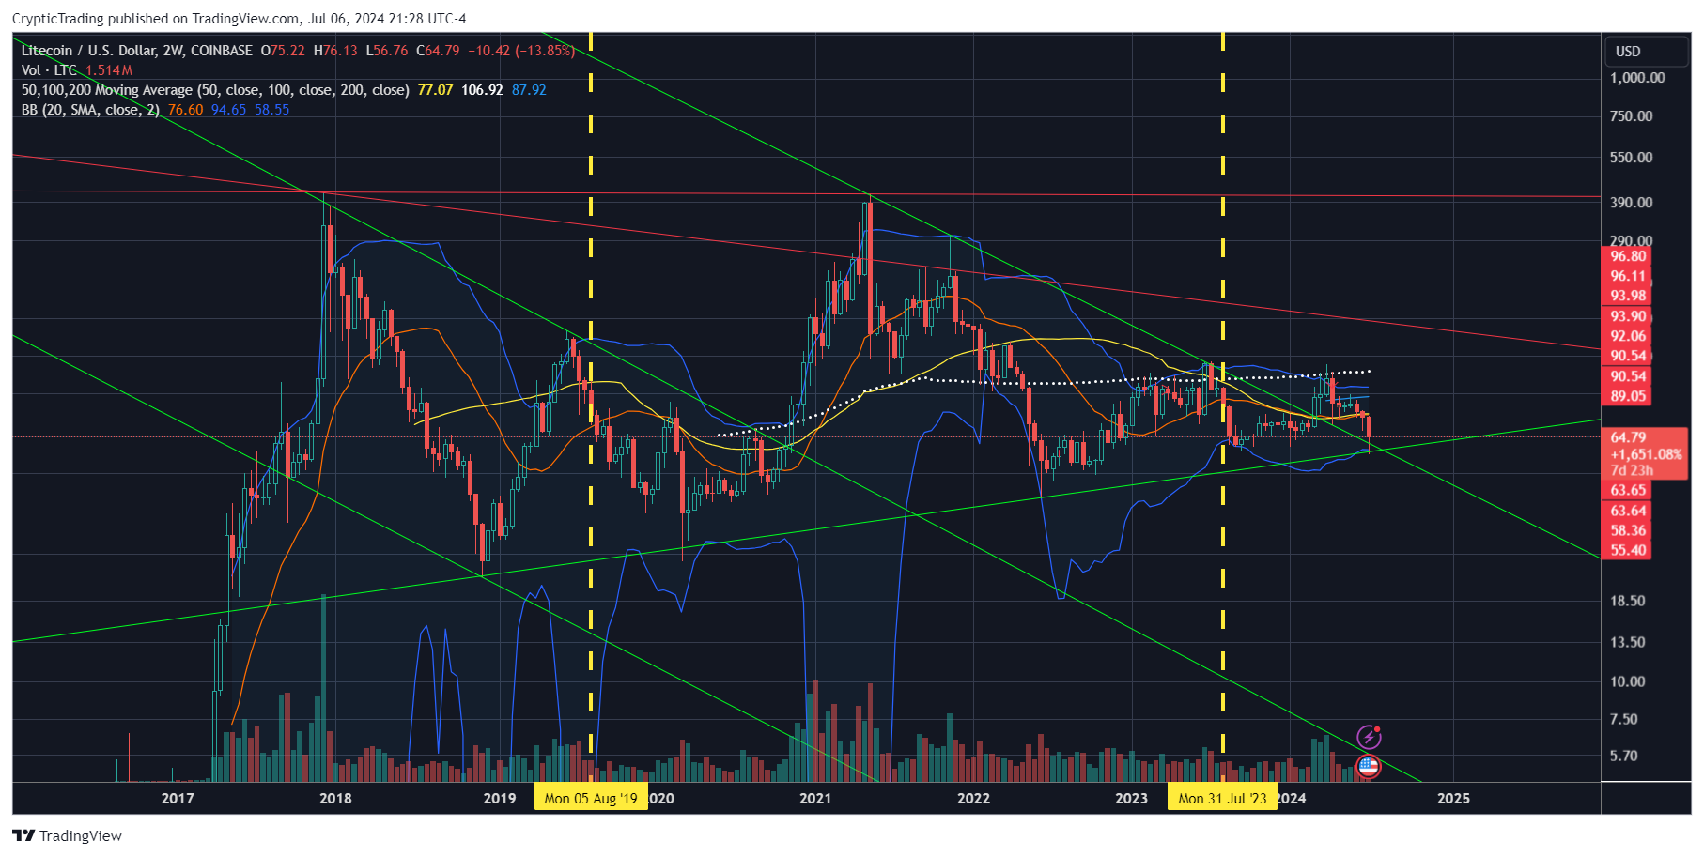
Task: Select the USD currency label on price axis
Action: coord(1628,51)
